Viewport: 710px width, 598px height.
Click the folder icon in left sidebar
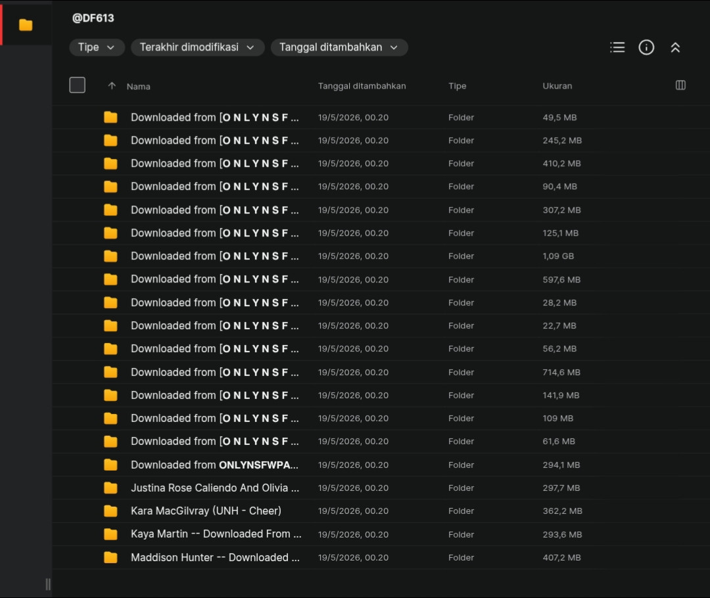pyautogui.click(x=26, y=25)
